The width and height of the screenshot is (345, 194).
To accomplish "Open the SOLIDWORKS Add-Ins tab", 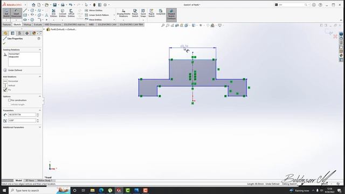I will 74,24.
